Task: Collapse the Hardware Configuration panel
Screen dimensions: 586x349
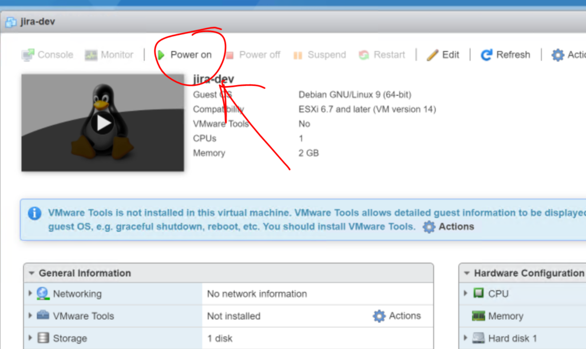Action: (467, 273)
